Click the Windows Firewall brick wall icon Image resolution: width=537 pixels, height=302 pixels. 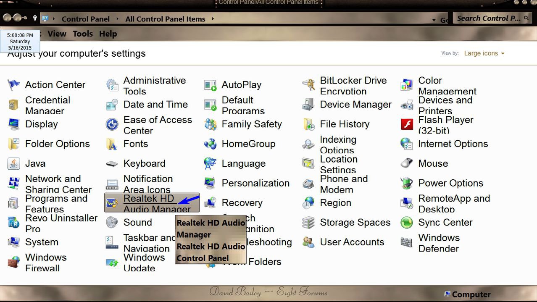(14, 263)
